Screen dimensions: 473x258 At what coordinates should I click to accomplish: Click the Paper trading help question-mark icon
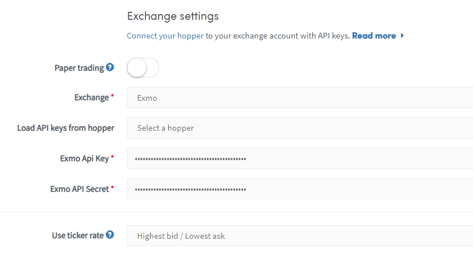110,67
